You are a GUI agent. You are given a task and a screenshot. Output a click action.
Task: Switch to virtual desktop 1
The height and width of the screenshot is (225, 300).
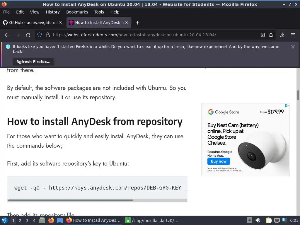[13, 221]
